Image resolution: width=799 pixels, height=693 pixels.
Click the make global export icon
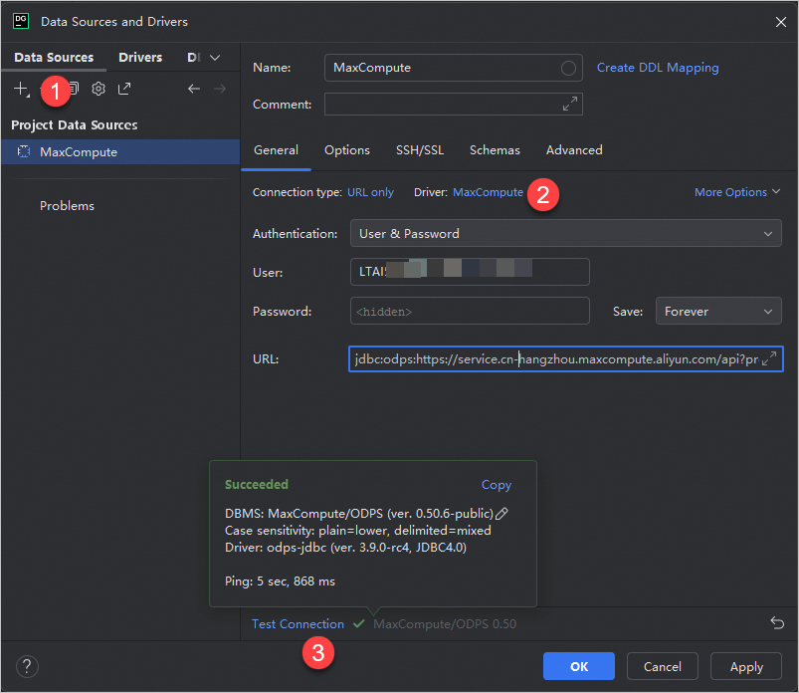pyautogui.click(x=124, y=89)
